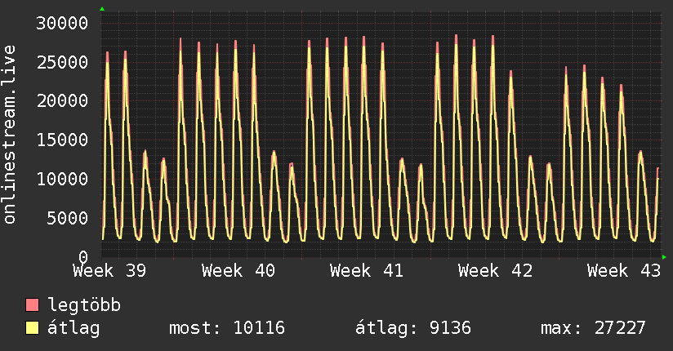
Task: Click the pink legtöbb legend swatch
Action: 32,304
